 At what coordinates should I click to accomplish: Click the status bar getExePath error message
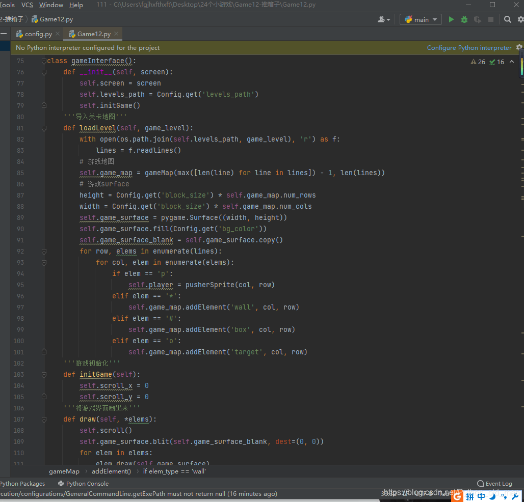click(x=139, y=494)
